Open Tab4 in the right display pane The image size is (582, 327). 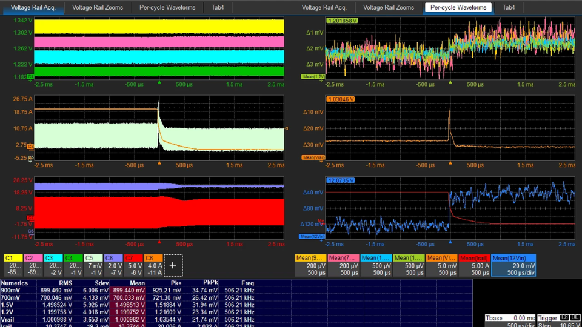(x=509, y=7)
